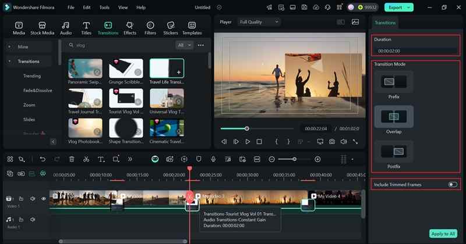Open the Edit menu
The image size is (466, 244).
[87, 8]
